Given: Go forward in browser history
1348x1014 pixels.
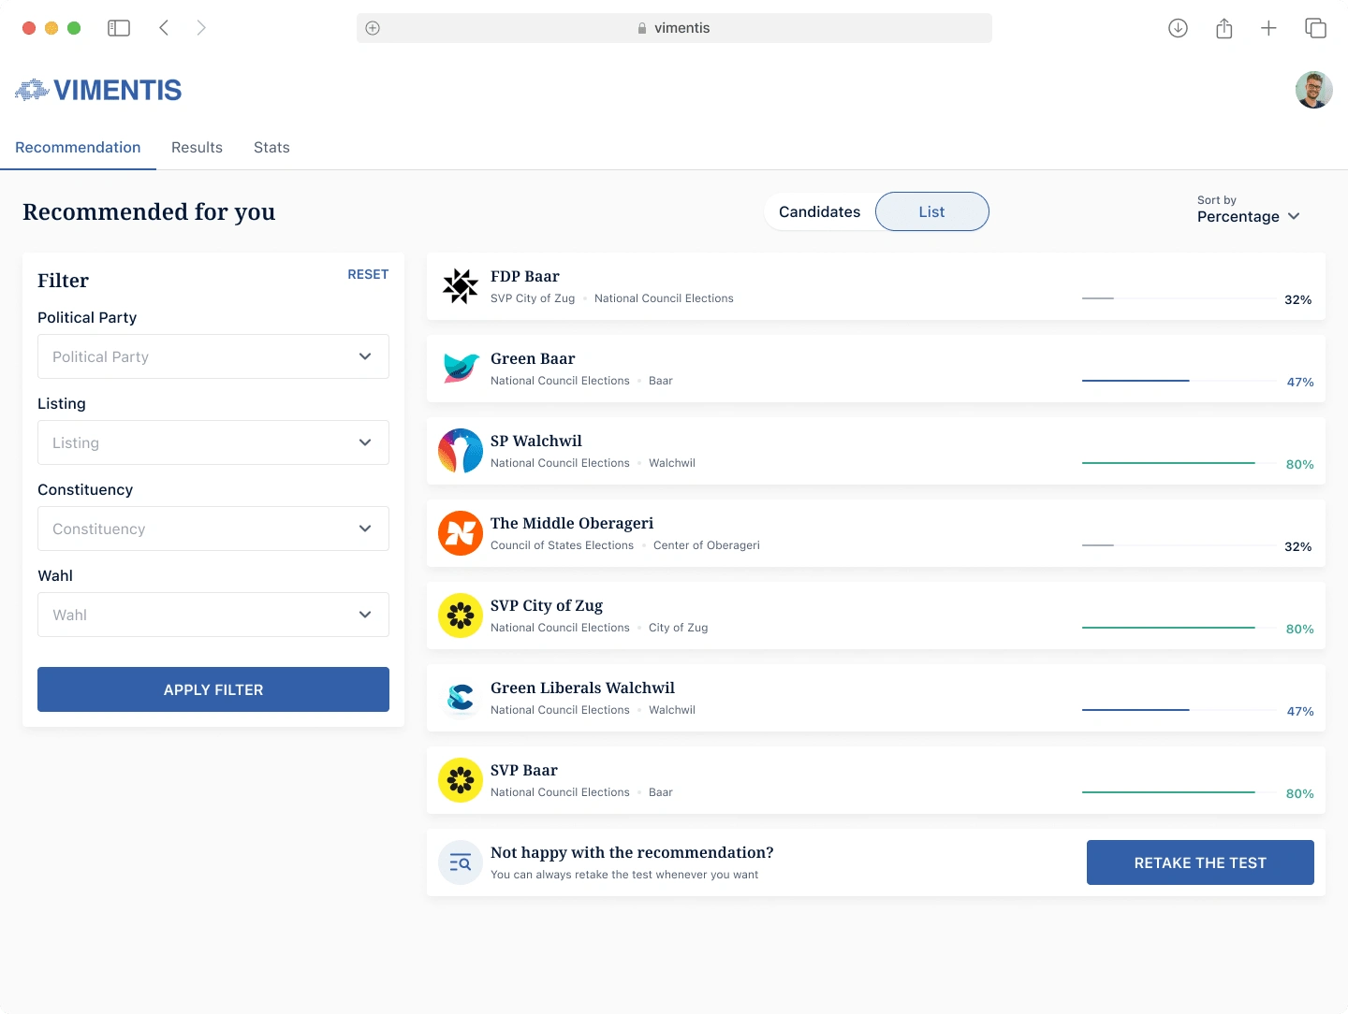Looking at the screenshot, I should coord(201,28).
